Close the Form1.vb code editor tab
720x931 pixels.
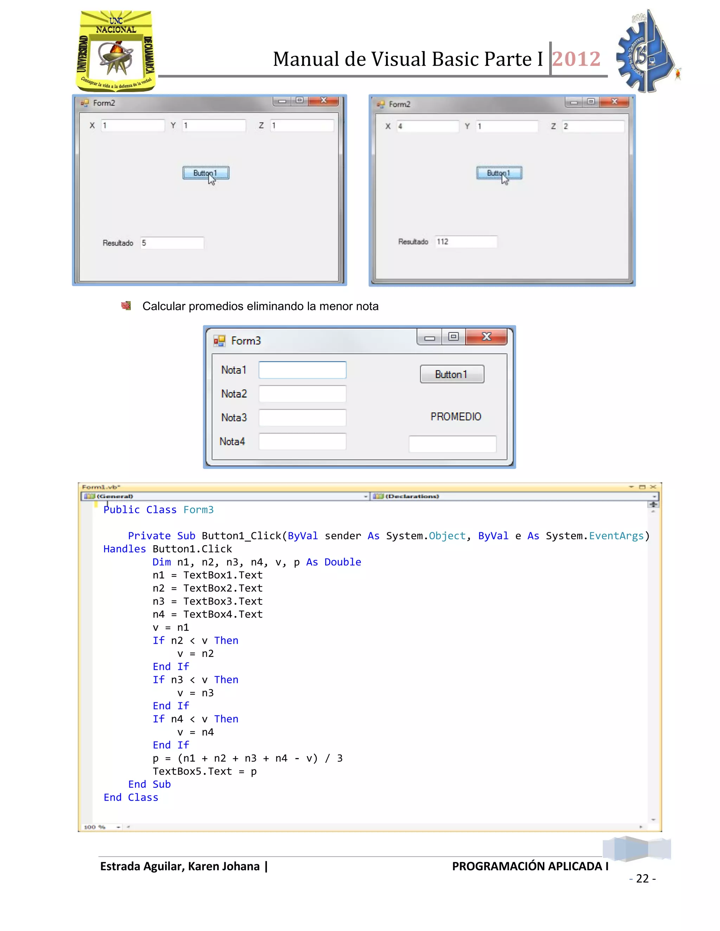[653, 487]
